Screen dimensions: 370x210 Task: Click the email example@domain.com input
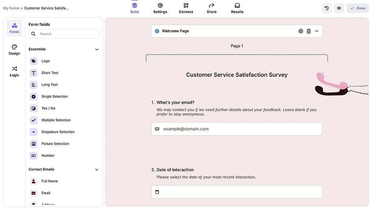pyautogui.click(x=237, y=129)
